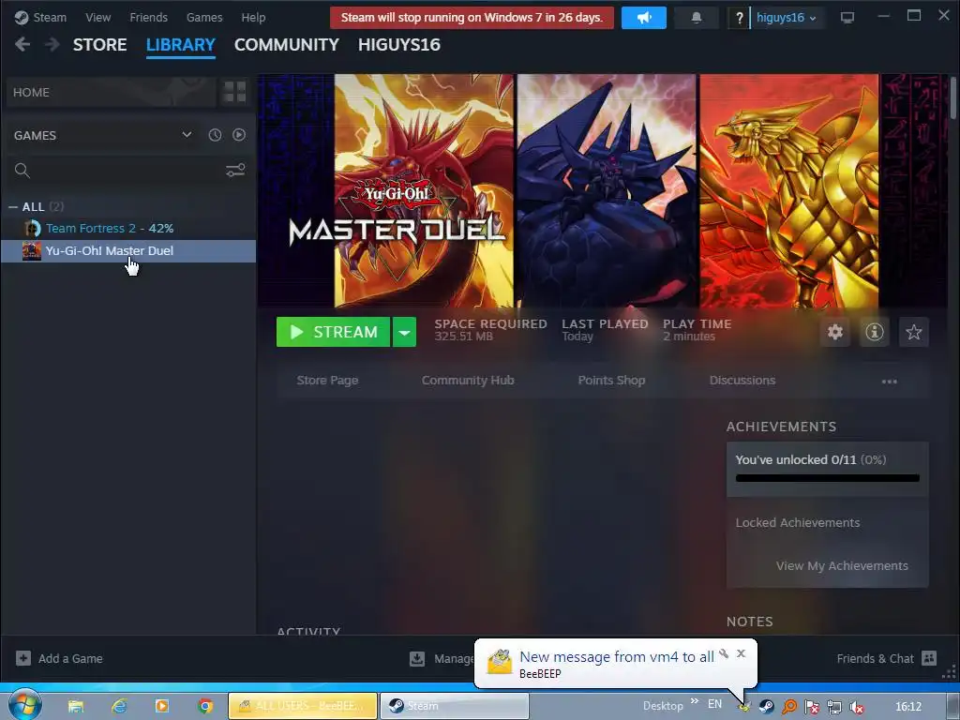Launch Google Chrome from taskbar
This screenshot has height=720, width=960.
pos(205,706)
